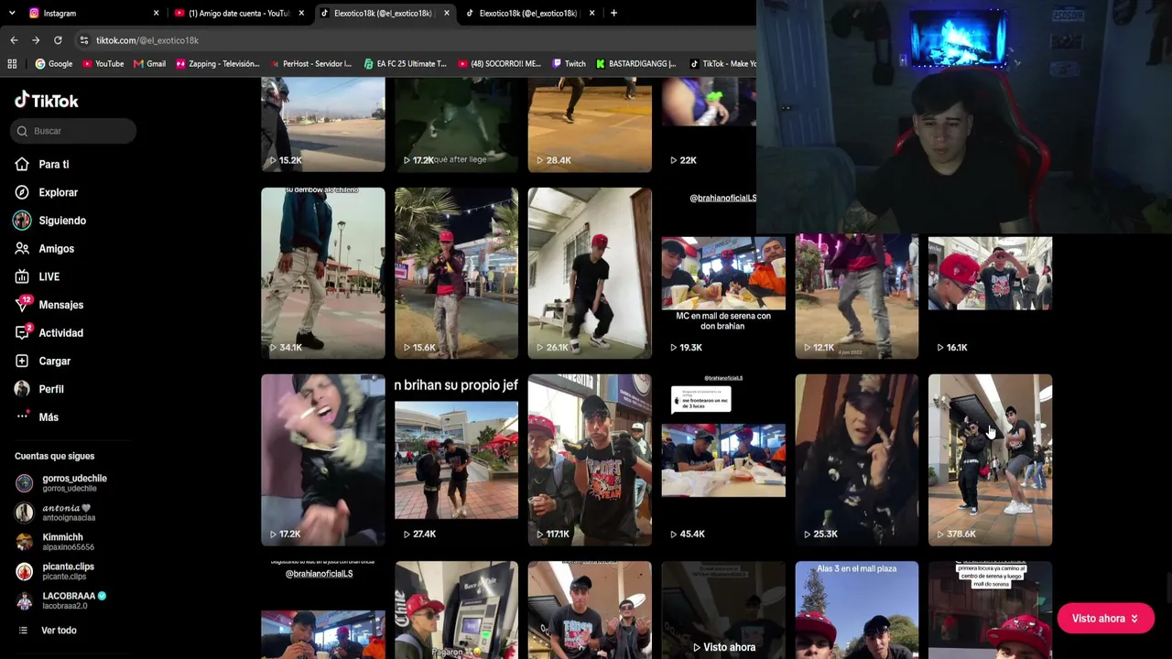Open the video with 15.2K views
1172x659 pixels.
323,124
